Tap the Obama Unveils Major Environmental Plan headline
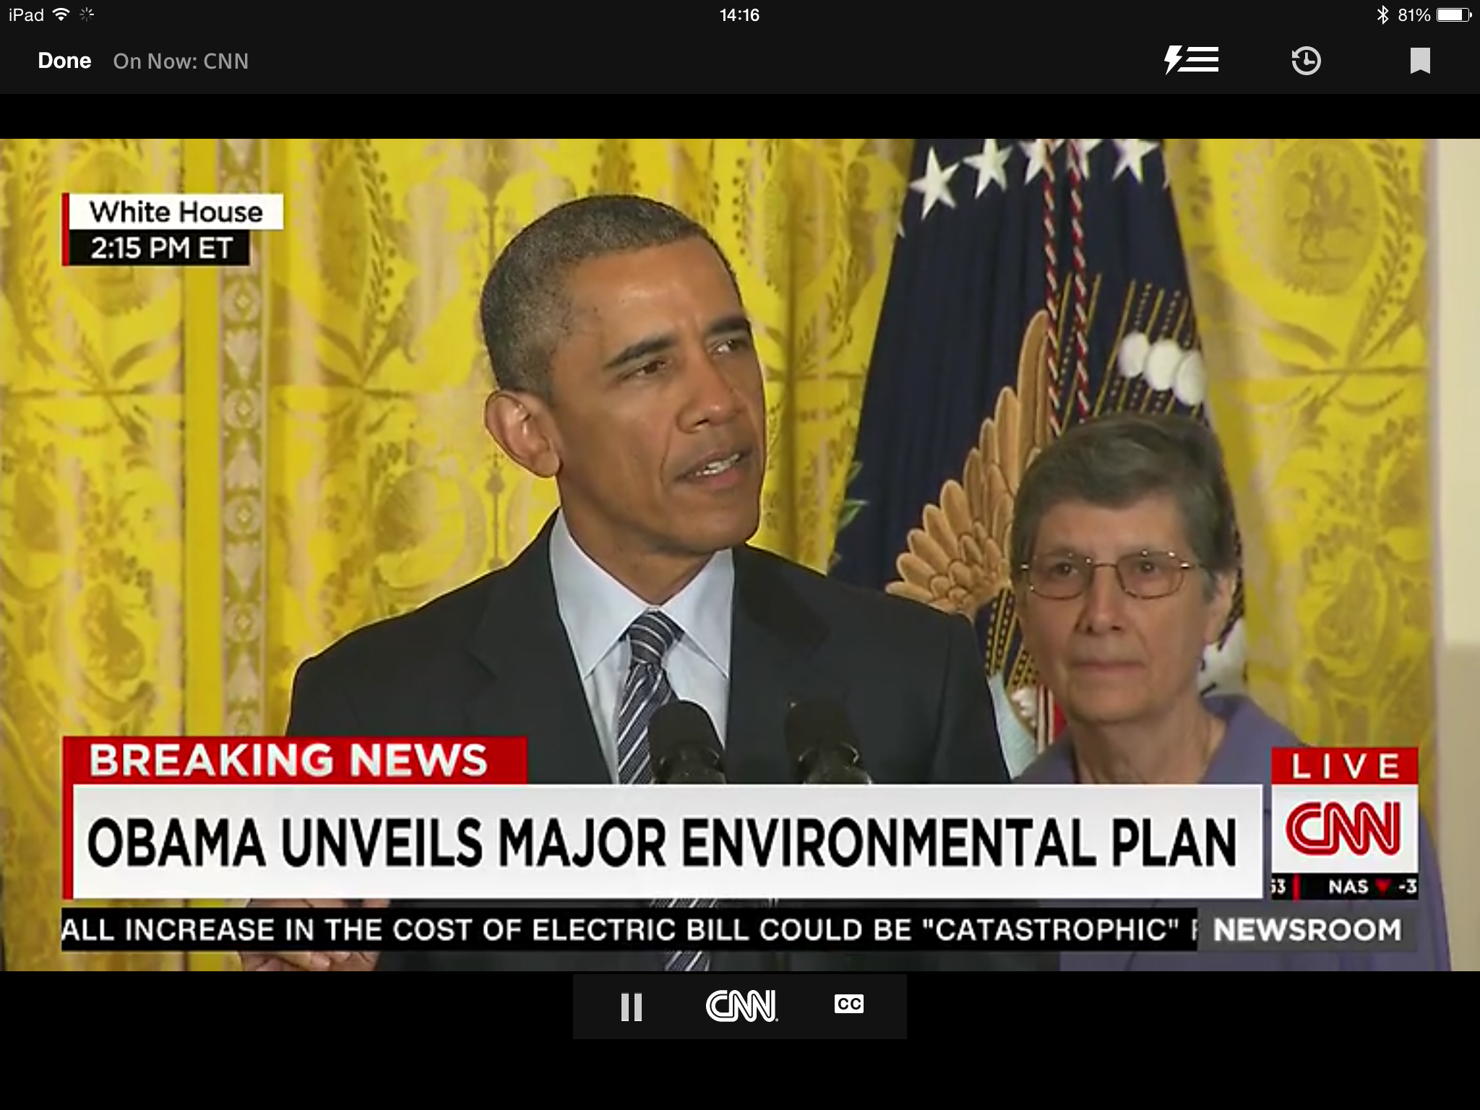Screen dimensions: 1480x1110 [661, 843]
